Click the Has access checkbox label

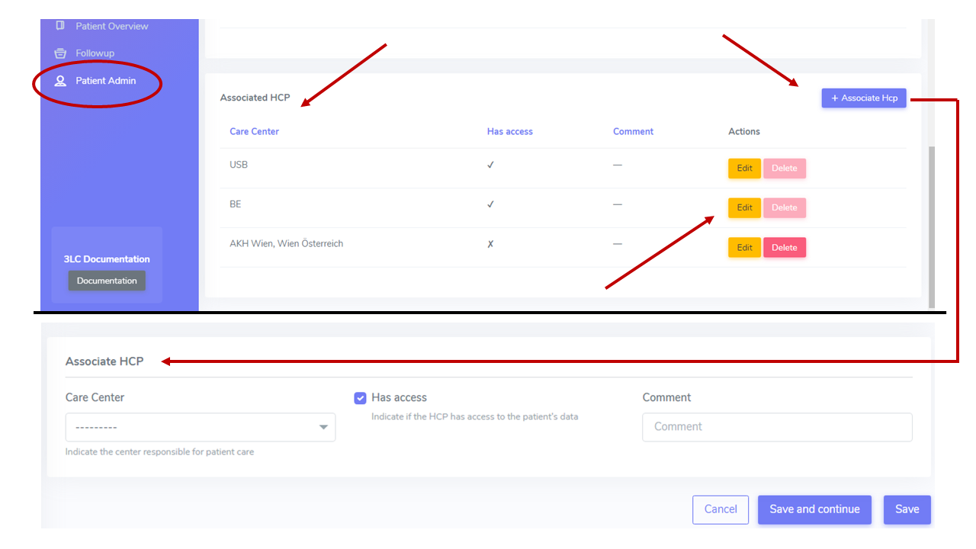[399, 398]
